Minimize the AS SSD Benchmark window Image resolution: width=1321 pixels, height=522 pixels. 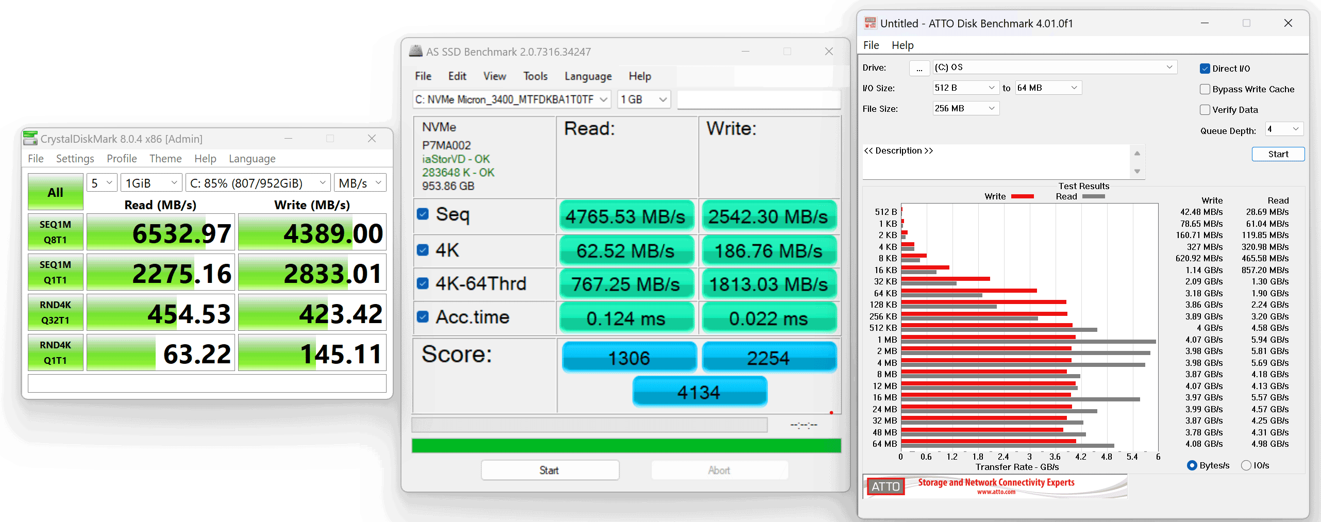745,51
